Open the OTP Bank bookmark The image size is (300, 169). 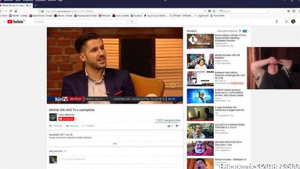pyautogui.click(x=181, y=15)
